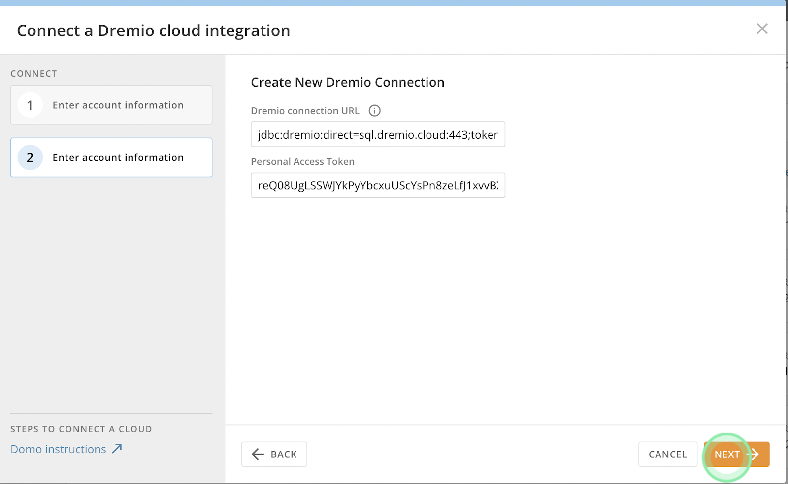Click the info icon beside Dremio connection URL
This screenshot has height=484, width=788.
(x=375, y=111)
